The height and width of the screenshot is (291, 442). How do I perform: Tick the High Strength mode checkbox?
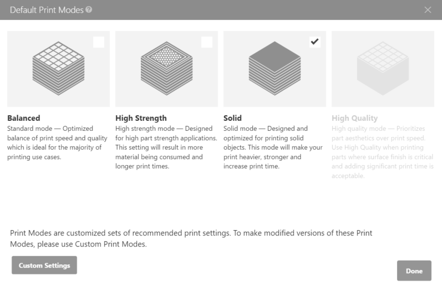[207, 42]
